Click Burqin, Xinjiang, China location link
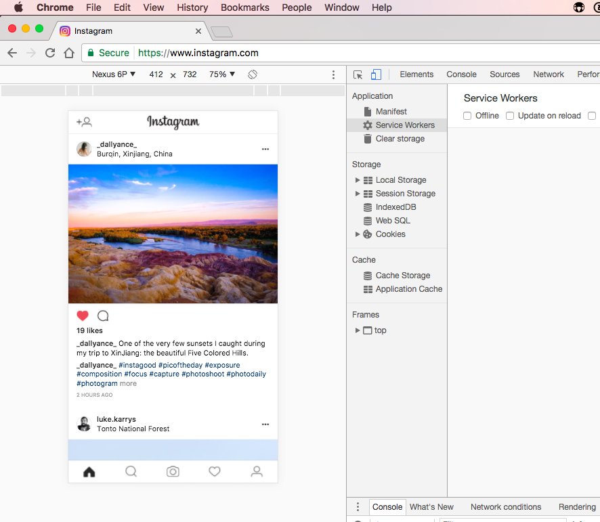Image resolution: width=600 pixels, height=522 pixels. click(x=135, y=154)
